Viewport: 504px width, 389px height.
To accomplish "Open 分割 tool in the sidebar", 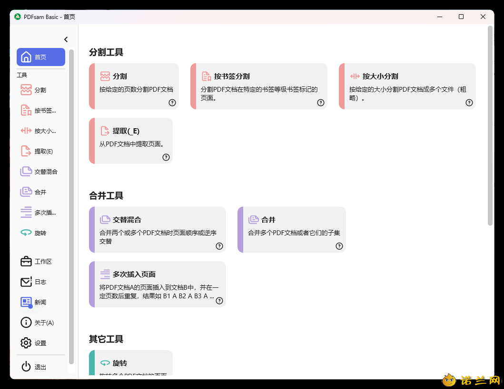I will pos(41,90).
